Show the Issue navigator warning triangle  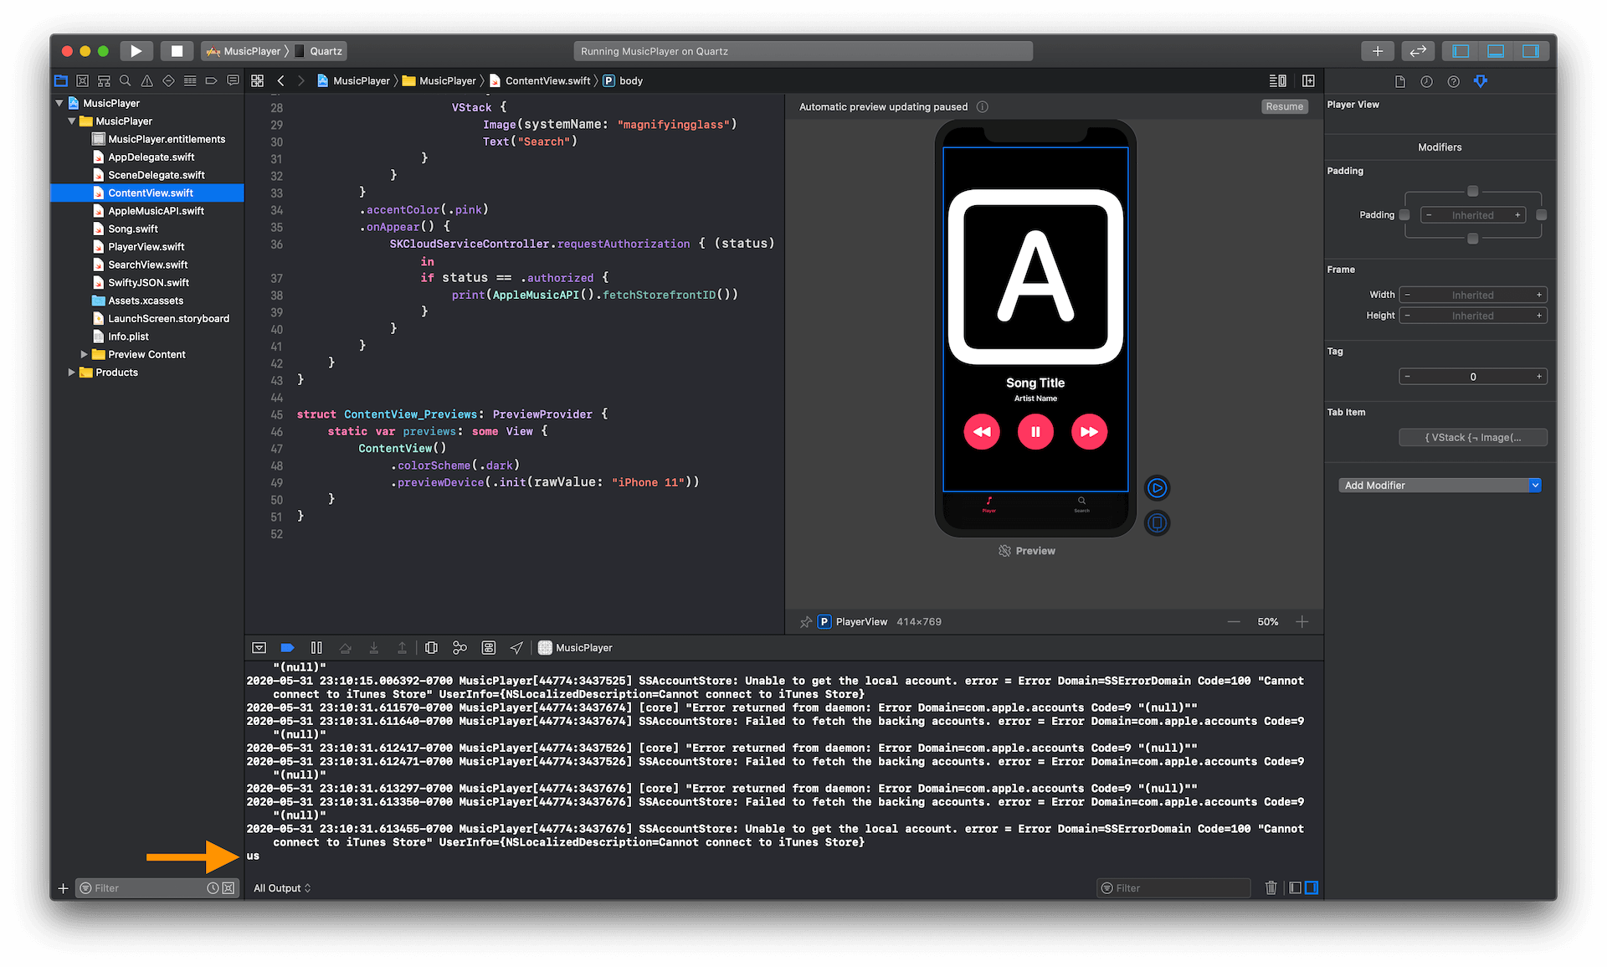coord(147,80)
